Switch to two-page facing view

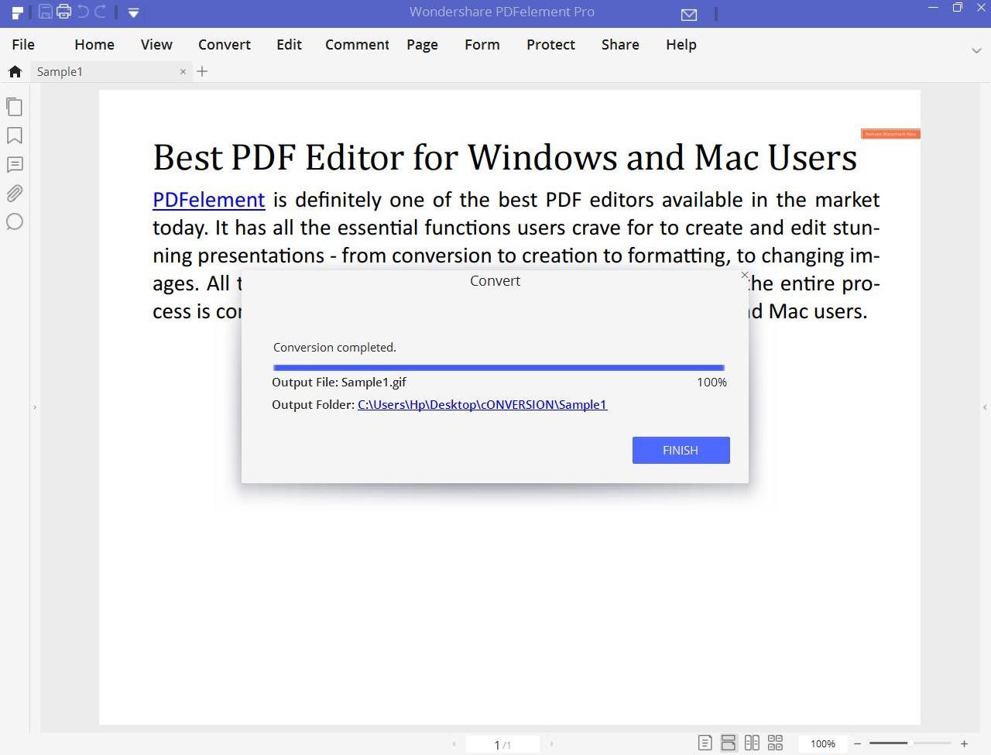(752, 743)
